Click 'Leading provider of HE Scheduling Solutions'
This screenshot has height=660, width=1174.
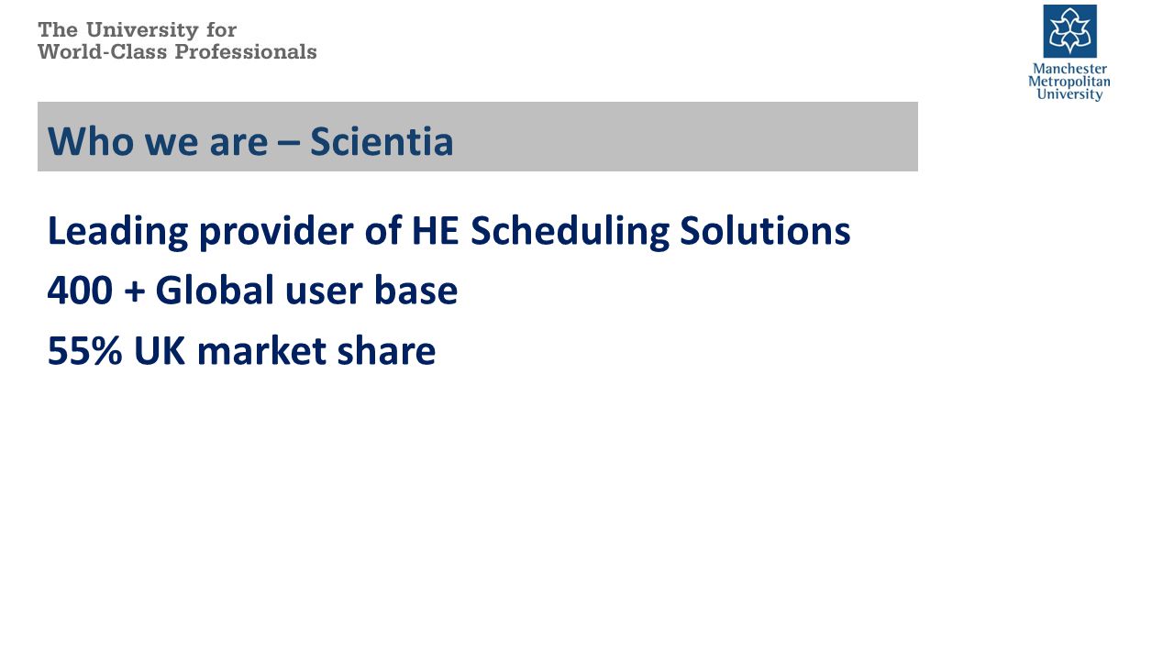click(449, 231)
